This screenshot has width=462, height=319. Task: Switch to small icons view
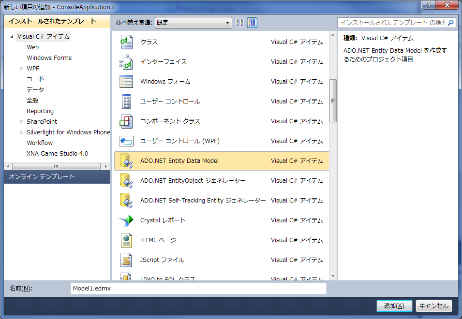[x=240, y=23]
